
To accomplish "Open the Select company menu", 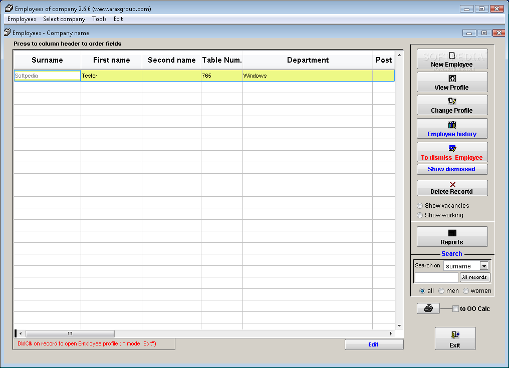I will (64, 19).
